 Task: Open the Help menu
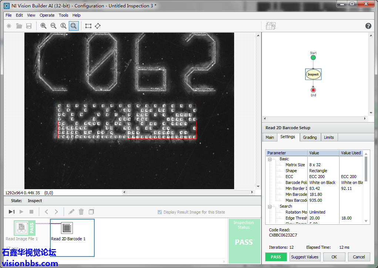pyautogui.click(x=77, y=15)
